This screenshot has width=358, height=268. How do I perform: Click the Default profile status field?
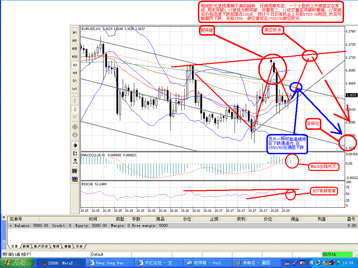(111, 254)
